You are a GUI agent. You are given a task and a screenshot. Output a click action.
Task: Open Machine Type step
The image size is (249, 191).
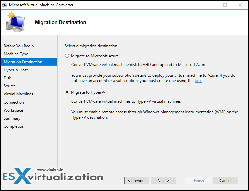click(x=16, y=54)
